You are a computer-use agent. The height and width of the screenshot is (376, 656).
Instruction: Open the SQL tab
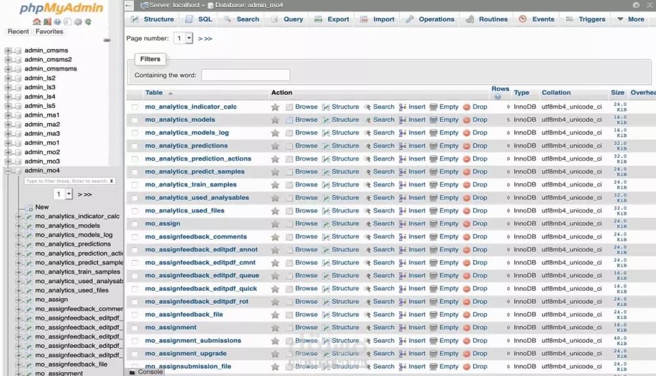click(199, 19)
